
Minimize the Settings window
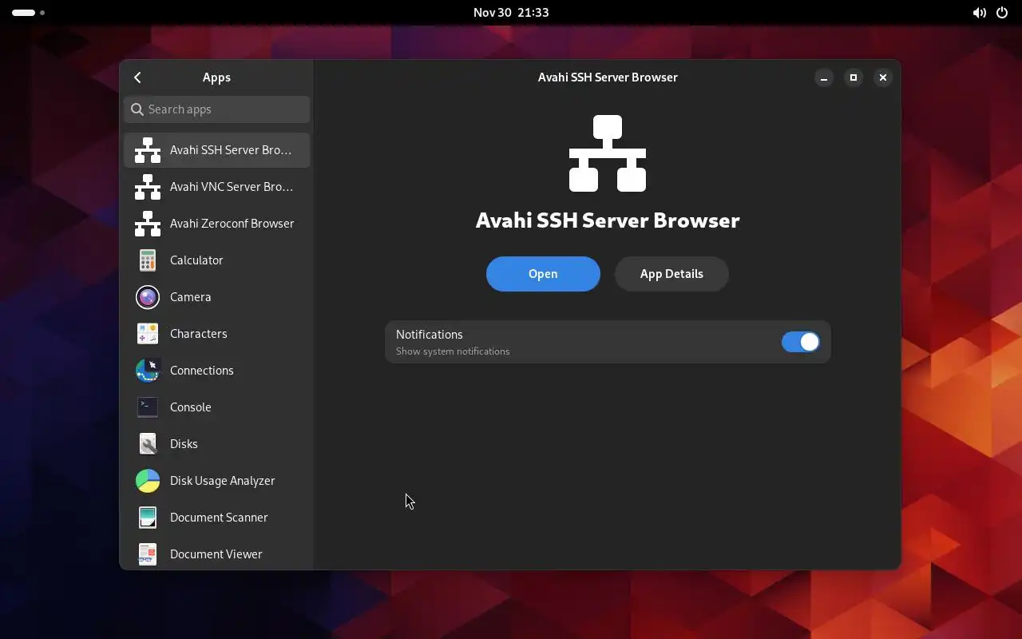click(x=824, y=77)
